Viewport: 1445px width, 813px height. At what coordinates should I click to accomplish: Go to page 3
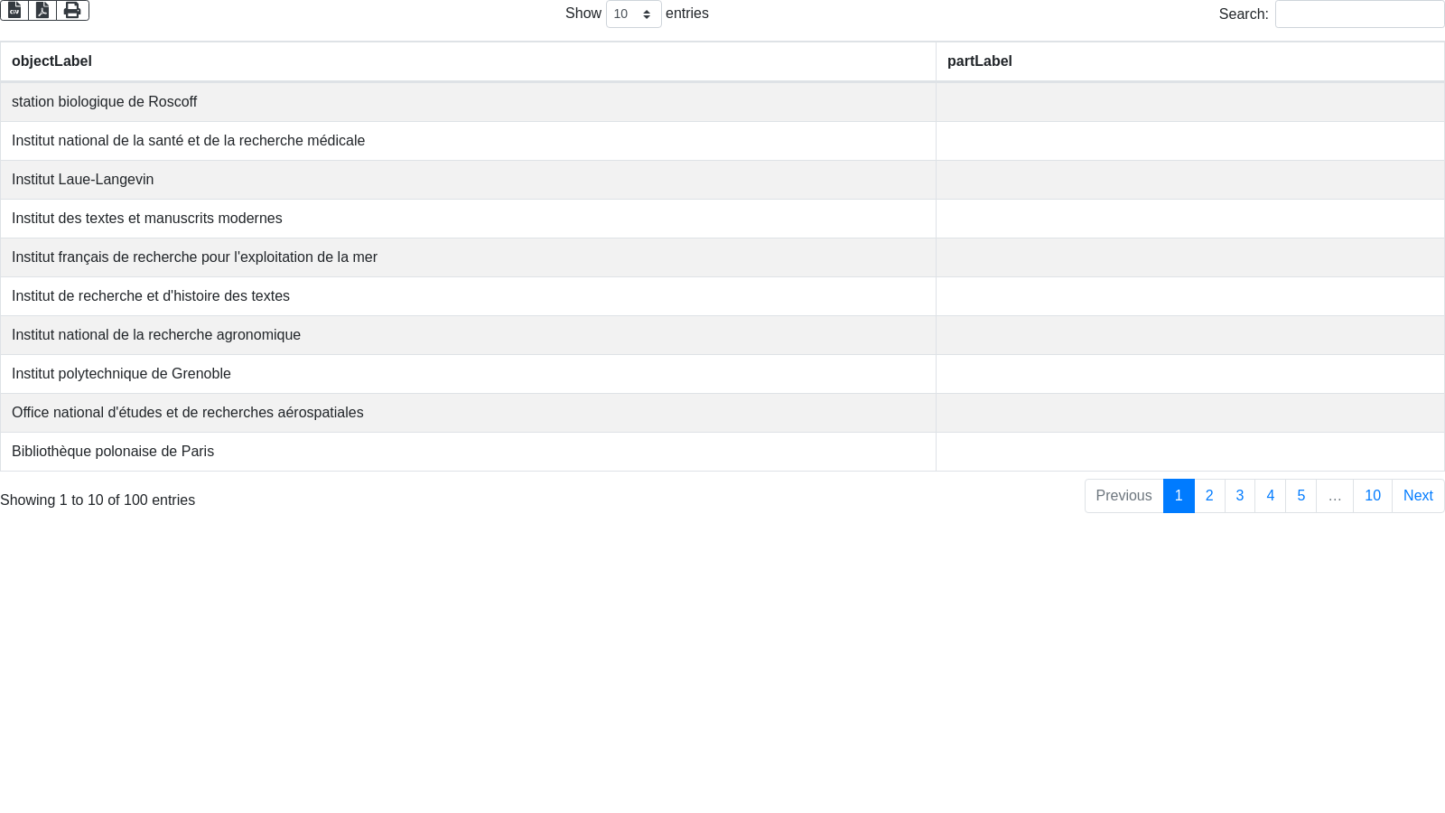[x=1240, y=496]
